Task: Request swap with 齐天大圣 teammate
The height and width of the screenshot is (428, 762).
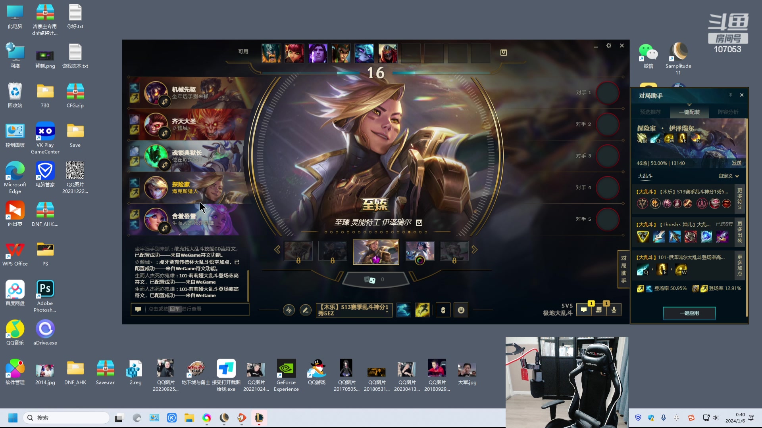Action: (x=164, y=134)
